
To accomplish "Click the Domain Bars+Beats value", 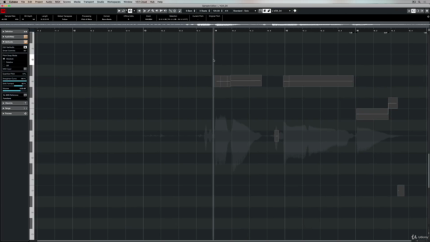I will click(x=107, y=19).
